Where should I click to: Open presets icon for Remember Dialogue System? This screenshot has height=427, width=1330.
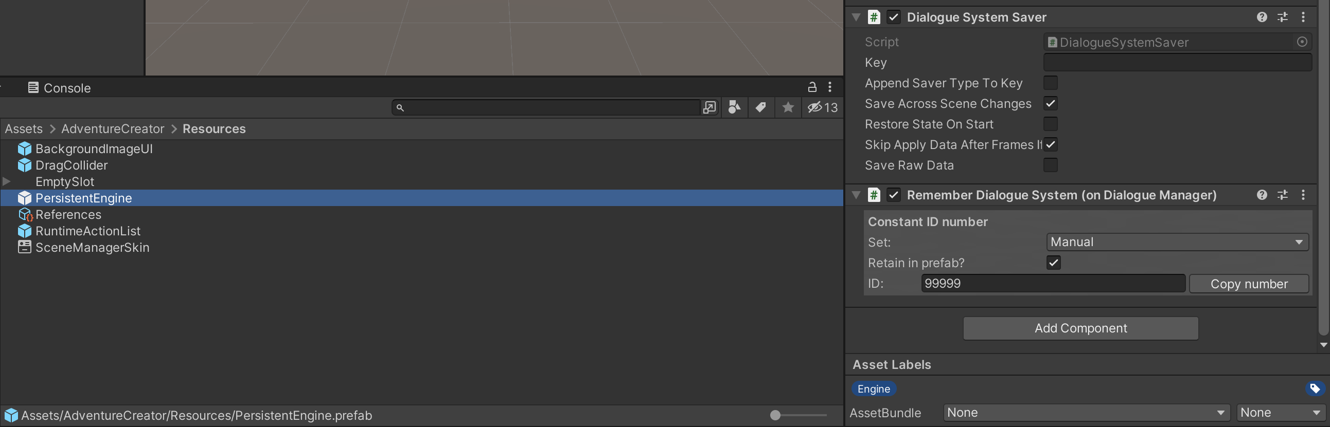click(x=1283, y=195)
